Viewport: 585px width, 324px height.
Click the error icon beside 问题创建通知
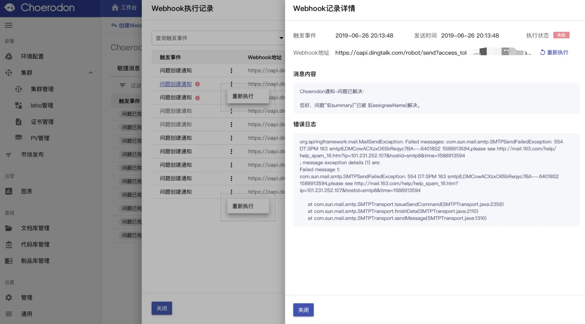[x=197, y=84]
